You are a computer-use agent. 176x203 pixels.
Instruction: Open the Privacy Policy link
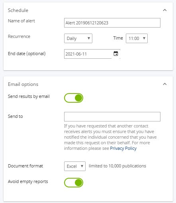click(123, 148)
